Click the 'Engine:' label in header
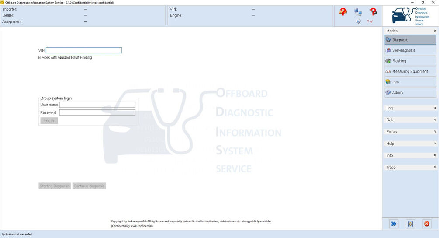Image resolution: width=439 pixels, height=238 pixels. click(x=176, y=15)
